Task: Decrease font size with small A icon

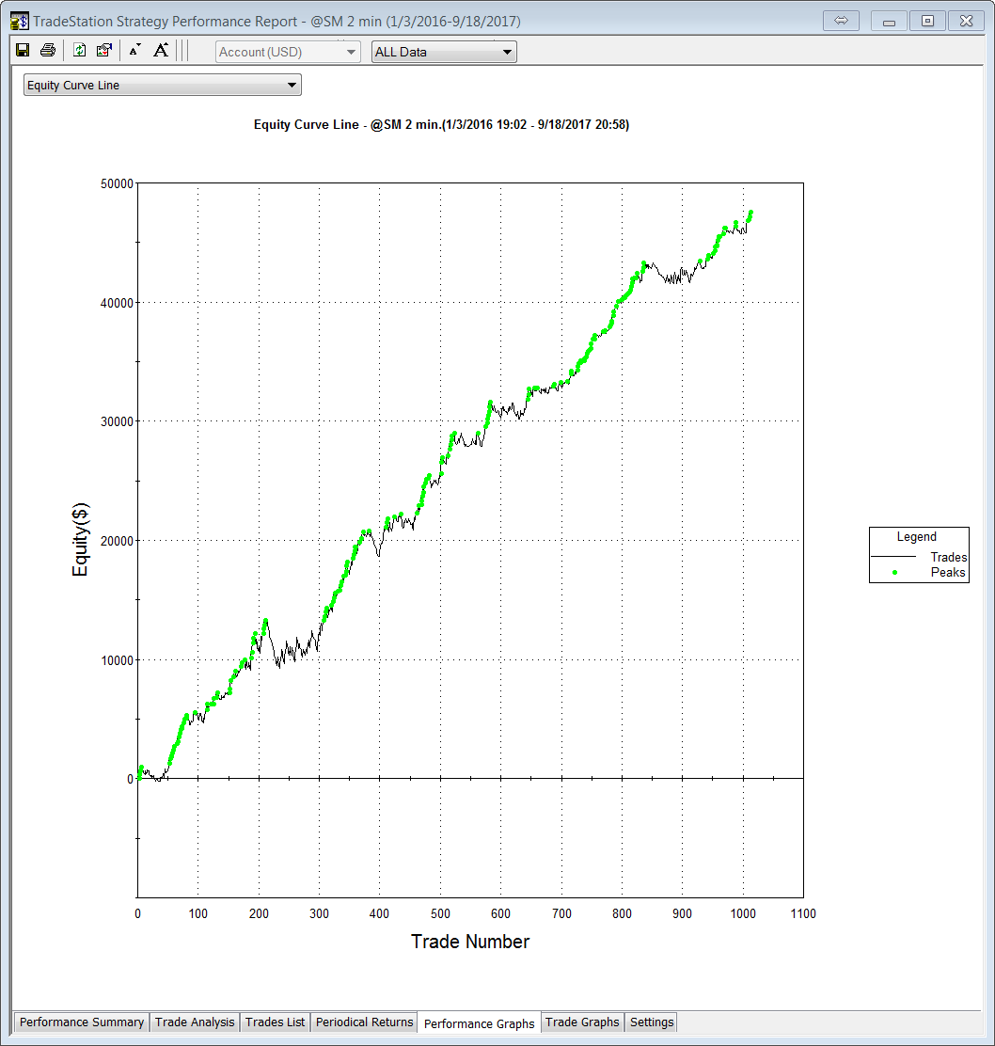Action: pyautogui.click(x=134, y=51)
